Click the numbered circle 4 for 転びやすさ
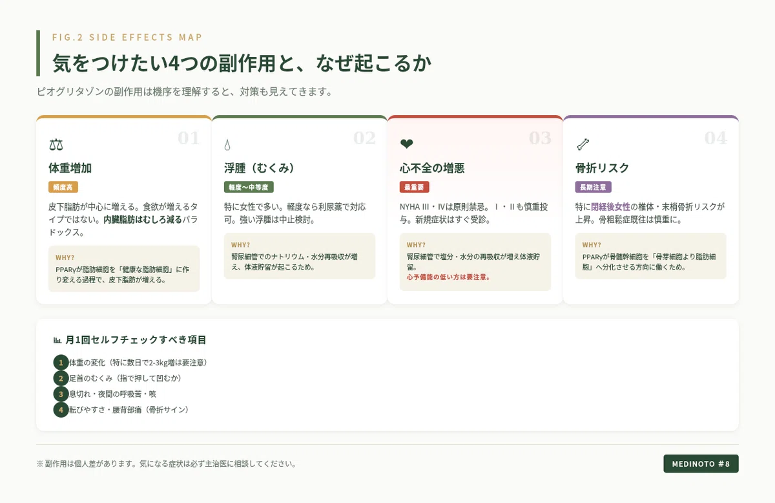The height and width of the screenshot is (503, 775). (x=61, y=409)
